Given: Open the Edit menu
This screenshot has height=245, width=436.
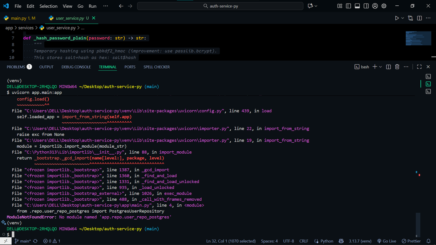Looking at the screenshot, I should (31, 6).
